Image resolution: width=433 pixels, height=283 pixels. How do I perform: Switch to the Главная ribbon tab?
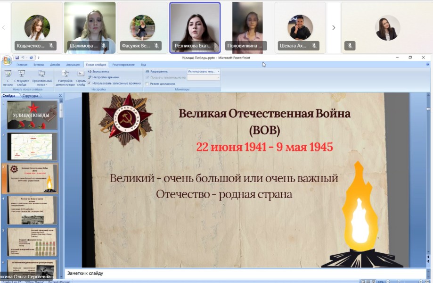coord(22,65)
